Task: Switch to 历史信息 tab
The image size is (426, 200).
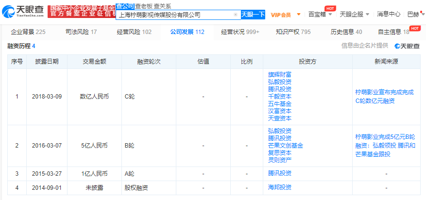Action: click(346, 32)
